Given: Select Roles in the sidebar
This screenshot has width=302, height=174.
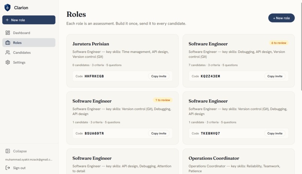Looking at the screenshot, I should tap(29, 43).
